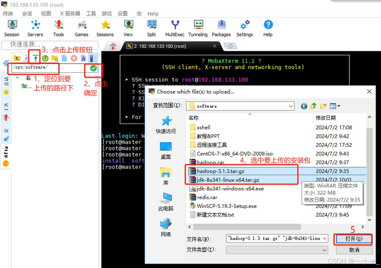Click the home tab icon

pos(113,46)
